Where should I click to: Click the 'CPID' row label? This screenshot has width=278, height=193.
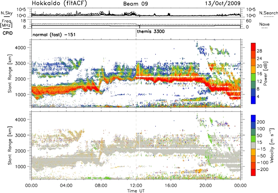point(8,33)
